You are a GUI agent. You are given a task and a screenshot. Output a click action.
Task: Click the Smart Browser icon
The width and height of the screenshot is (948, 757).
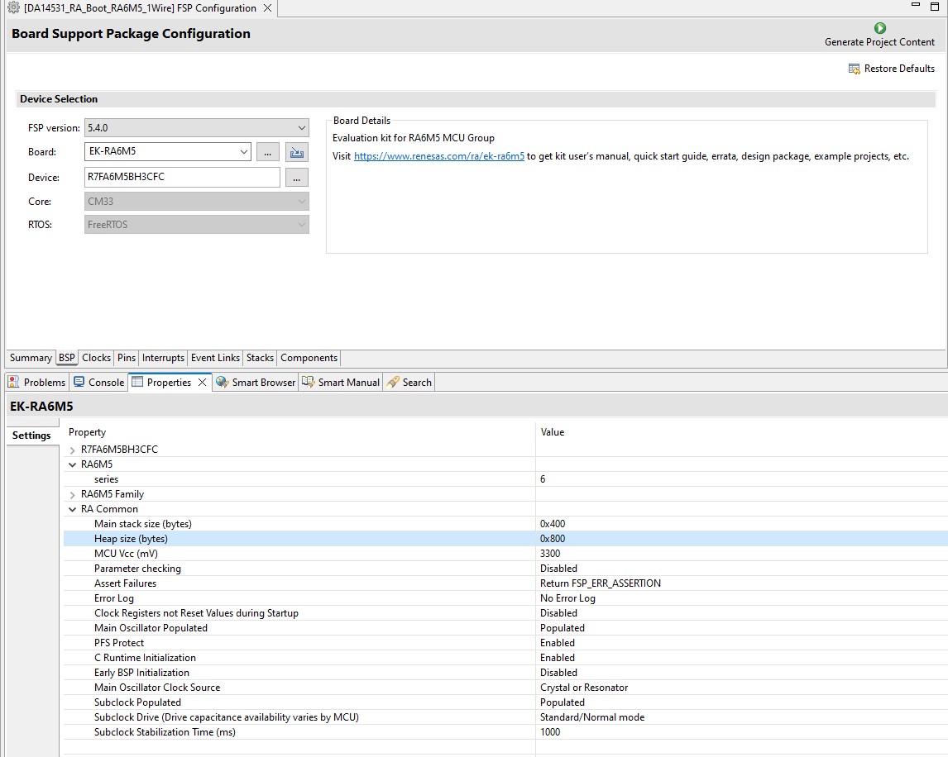(222, 382)
